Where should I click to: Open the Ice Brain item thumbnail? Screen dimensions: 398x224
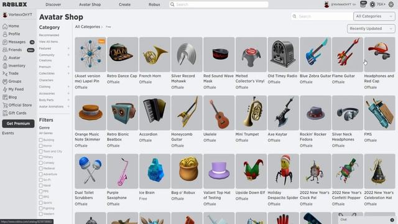pyautogui.click(x=155, y=171)
